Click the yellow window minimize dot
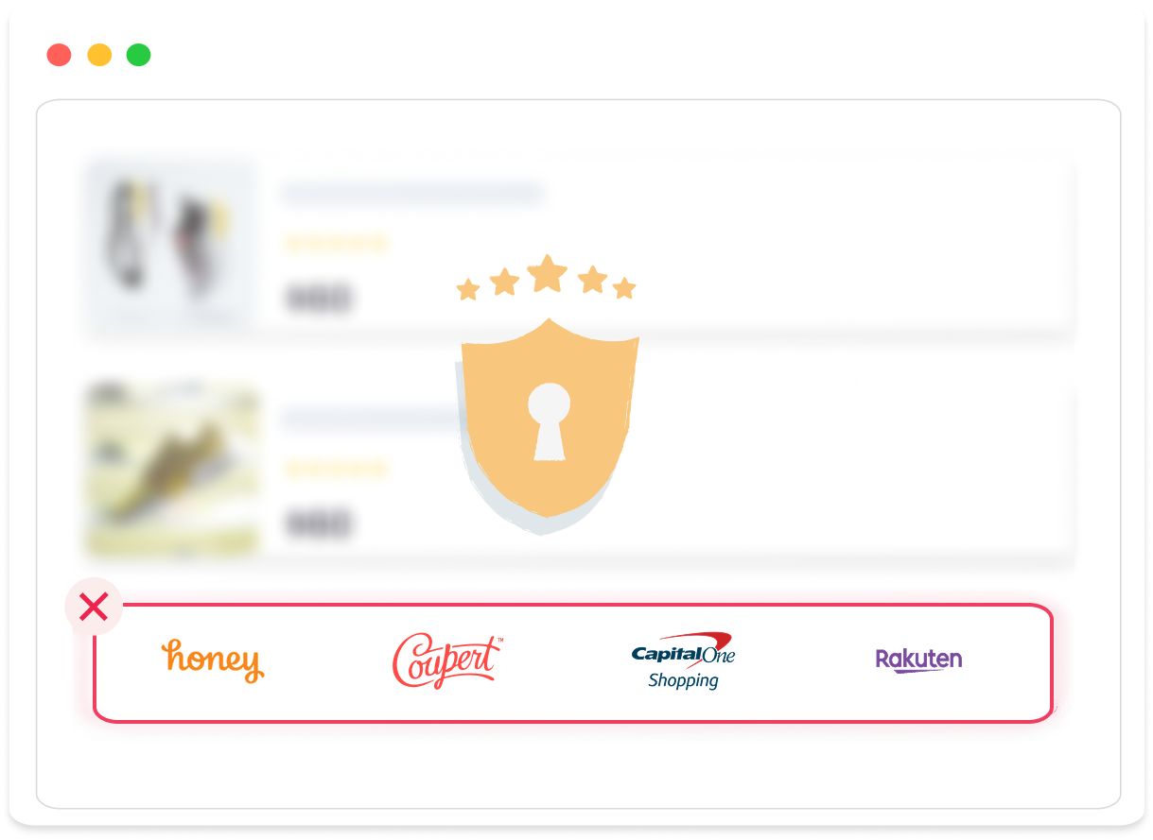 pos(99,55)
